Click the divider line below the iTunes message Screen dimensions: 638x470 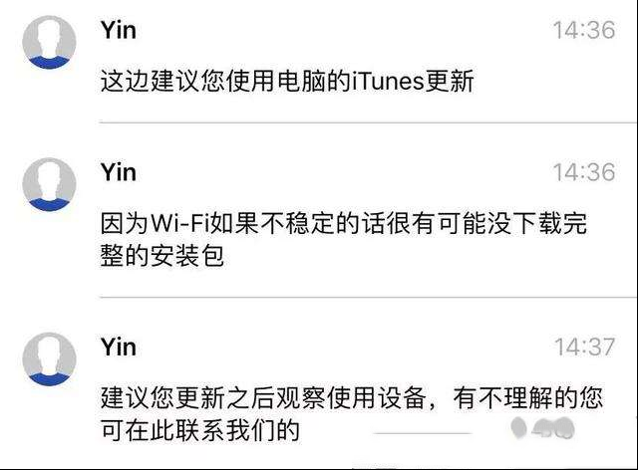368,121
